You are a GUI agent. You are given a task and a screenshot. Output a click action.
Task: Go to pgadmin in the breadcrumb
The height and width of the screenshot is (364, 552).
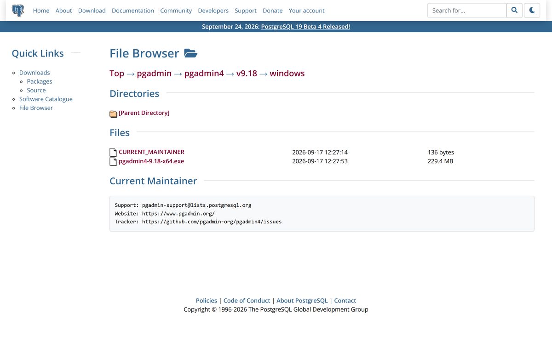point(154,74)
